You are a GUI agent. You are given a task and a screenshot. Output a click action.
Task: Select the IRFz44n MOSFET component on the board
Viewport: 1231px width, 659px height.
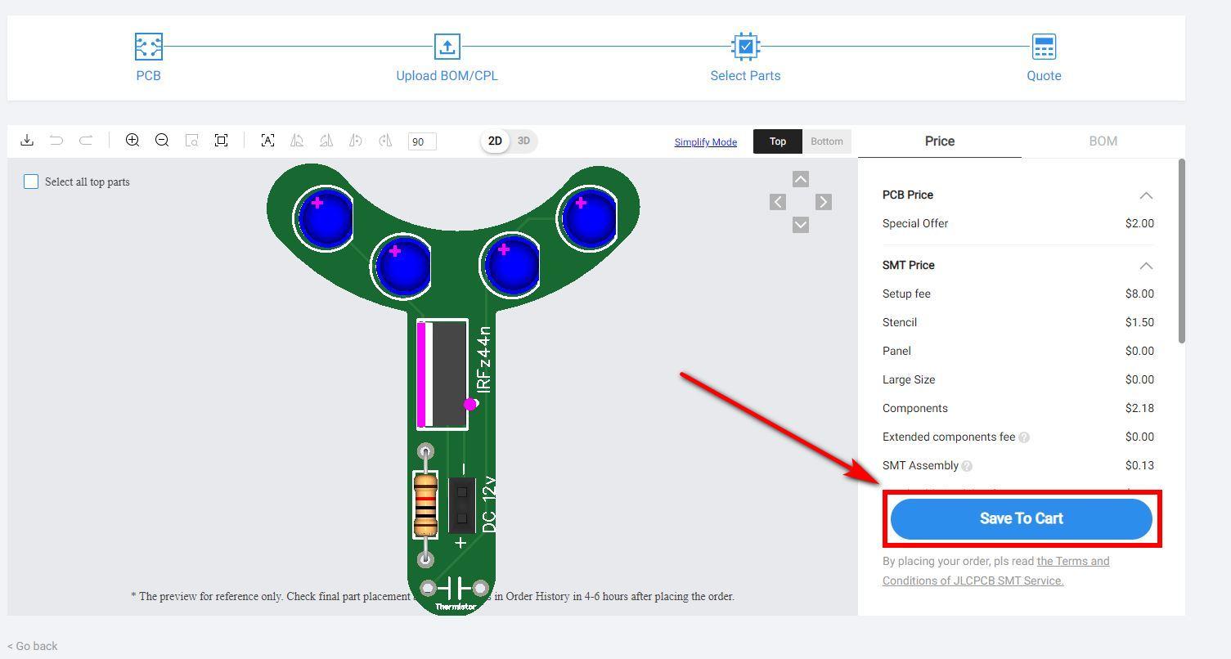(443, 374)
